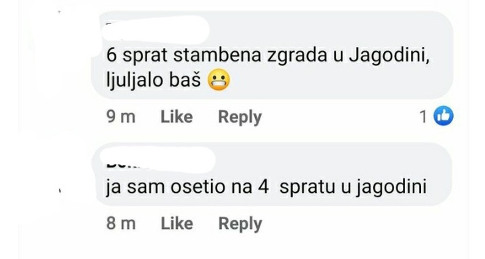Click the number "4" in the second comment
Viewport: 485px width, 259px height.
click(263, 187)
